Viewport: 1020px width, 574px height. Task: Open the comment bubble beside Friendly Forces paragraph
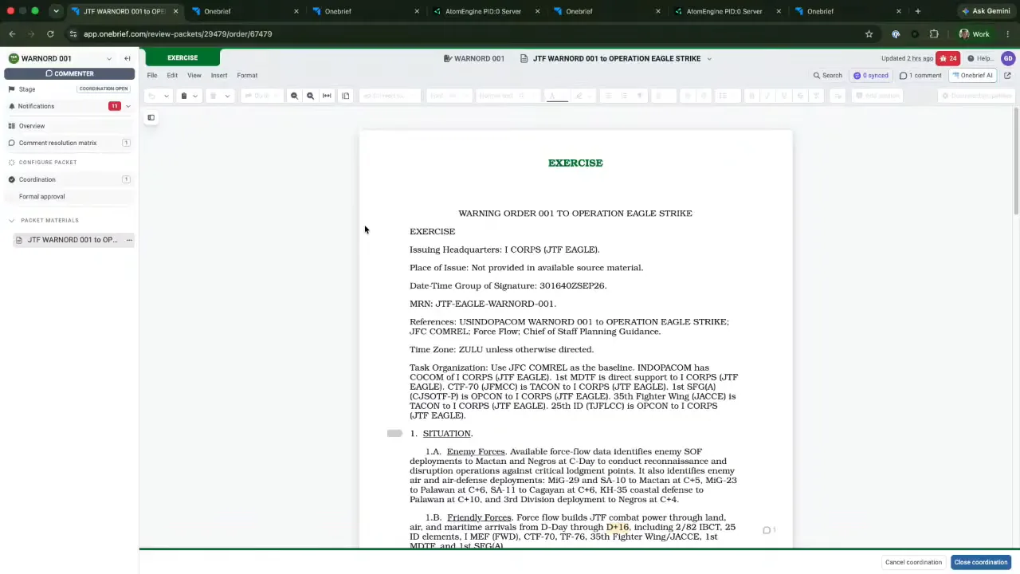point(768,530)
